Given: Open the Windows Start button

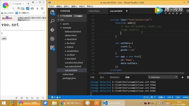Looking at the screenshot, I should click(4, 103).
